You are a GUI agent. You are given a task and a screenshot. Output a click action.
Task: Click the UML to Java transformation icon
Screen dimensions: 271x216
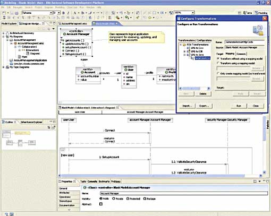point(189,55)
